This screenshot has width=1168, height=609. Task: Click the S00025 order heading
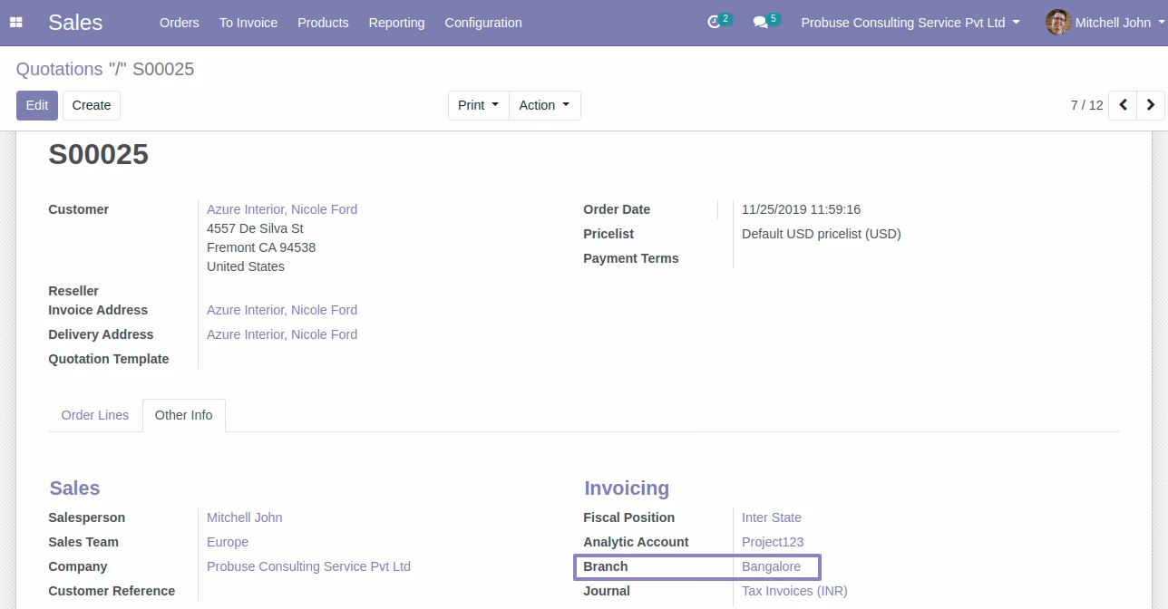click(98, 155)
